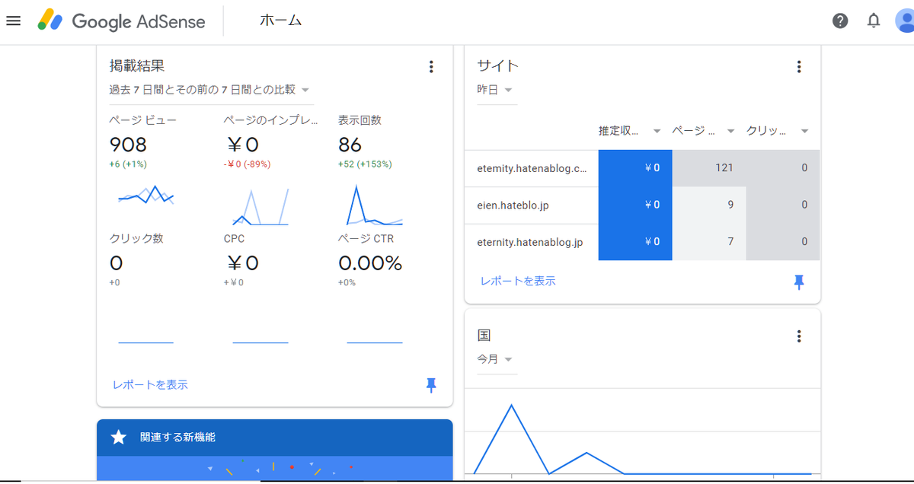Open サイト card three-dot menu
The width and height of the screenshot is (914, 484).
point(799,67)
